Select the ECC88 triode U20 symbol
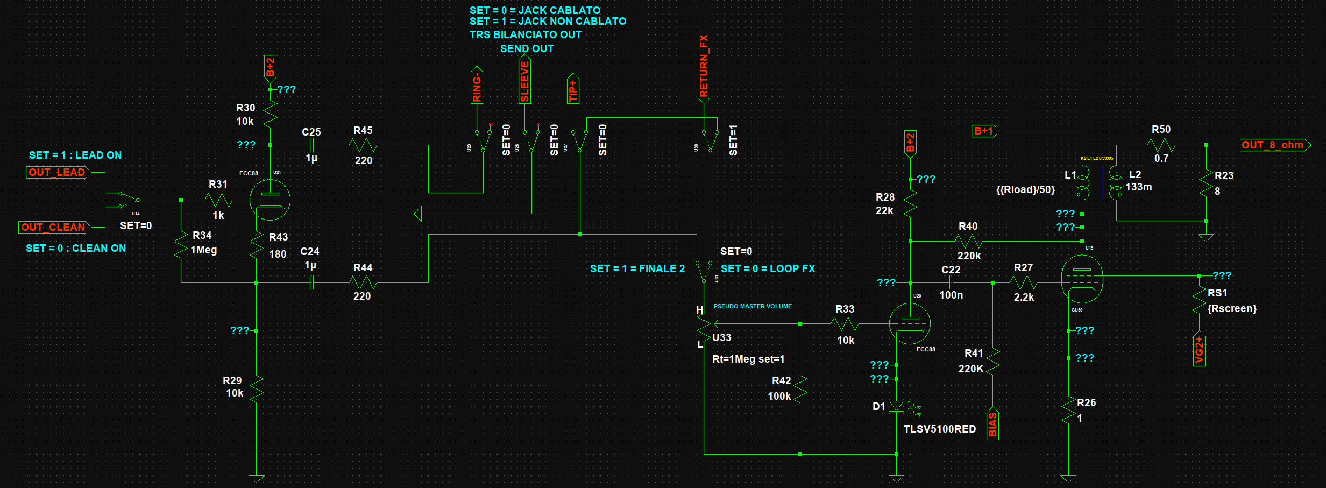 910,323
